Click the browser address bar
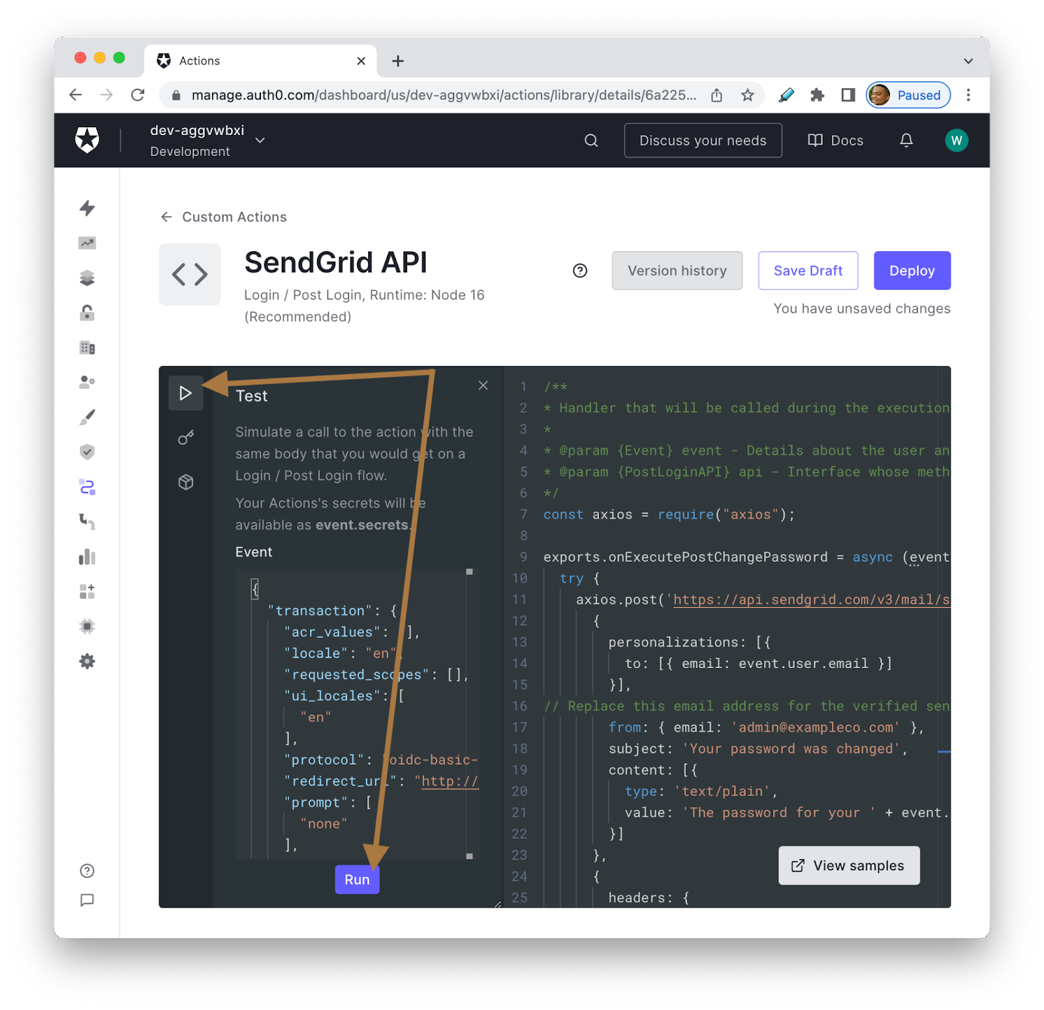This screenshot has height=1010, width=1044. pyautogui.click(x=443, y=95)
